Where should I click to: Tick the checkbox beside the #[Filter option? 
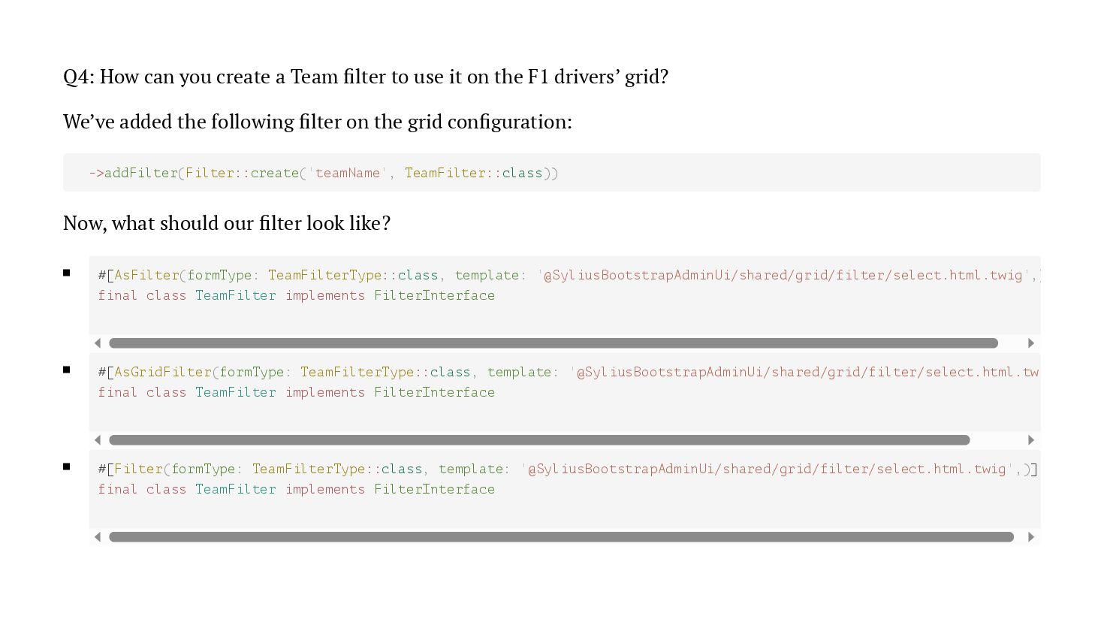click(x=67, y=467)
